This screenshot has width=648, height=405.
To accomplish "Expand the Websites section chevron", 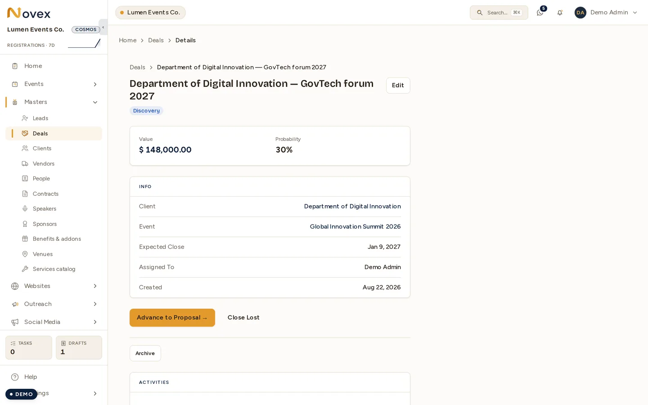I will point(95,286).
